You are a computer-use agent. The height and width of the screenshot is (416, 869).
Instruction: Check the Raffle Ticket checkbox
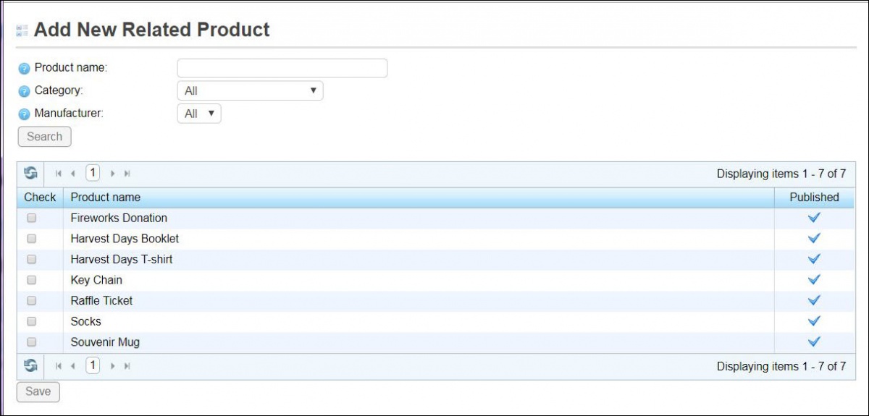tap(31, 300)
